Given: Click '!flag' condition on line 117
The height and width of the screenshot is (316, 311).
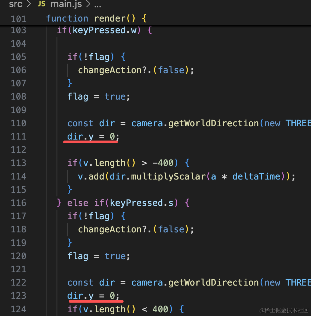Looking at the screenshot, I should [96, 216].
